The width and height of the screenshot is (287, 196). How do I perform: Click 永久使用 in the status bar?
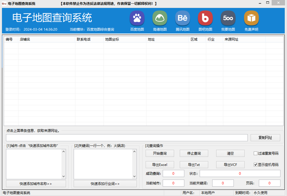click(260, 193)
